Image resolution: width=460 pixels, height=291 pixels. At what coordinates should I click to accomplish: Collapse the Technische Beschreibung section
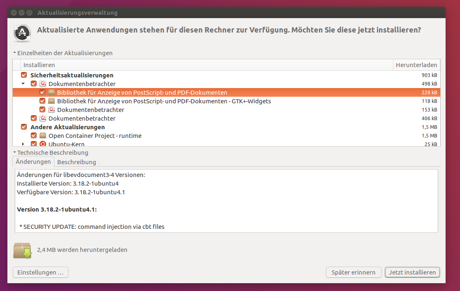(14, 153)
